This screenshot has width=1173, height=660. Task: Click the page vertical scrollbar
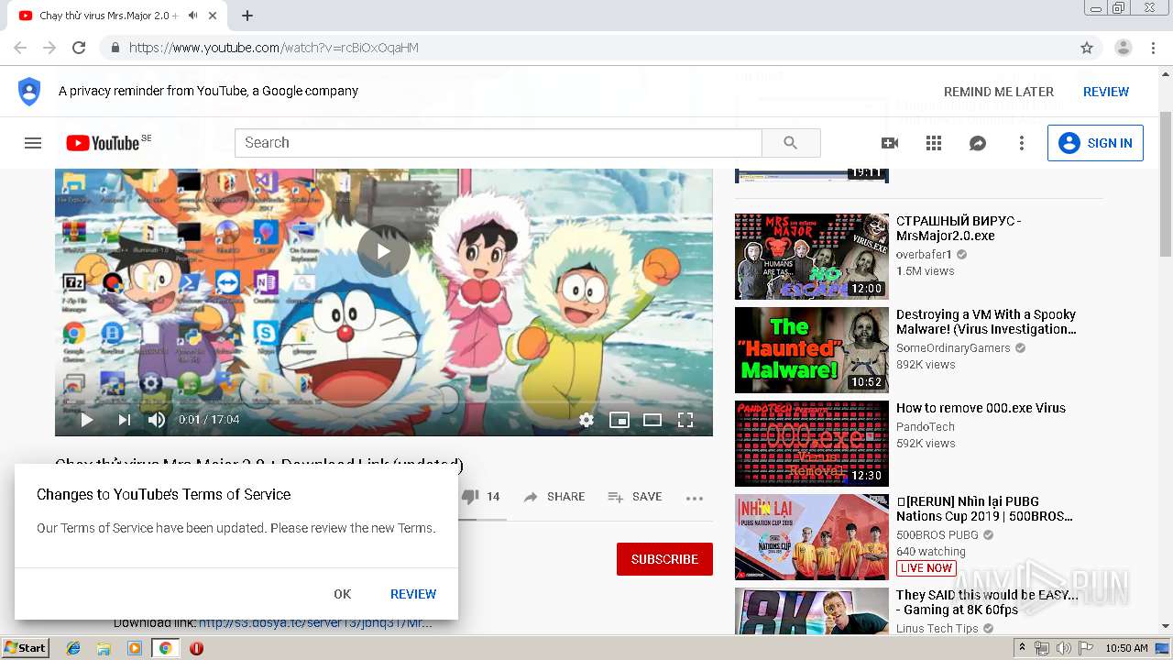tap(1165, 348)
